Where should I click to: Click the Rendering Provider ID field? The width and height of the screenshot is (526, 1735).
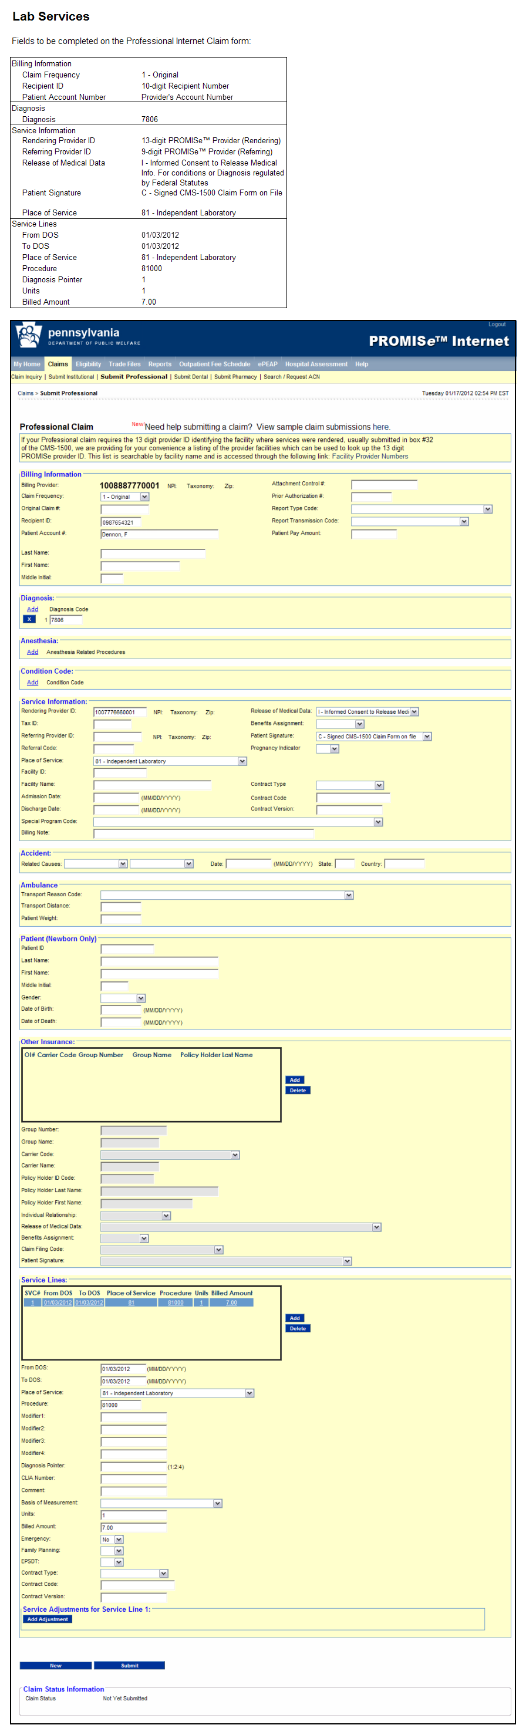(x=119, y=712)
